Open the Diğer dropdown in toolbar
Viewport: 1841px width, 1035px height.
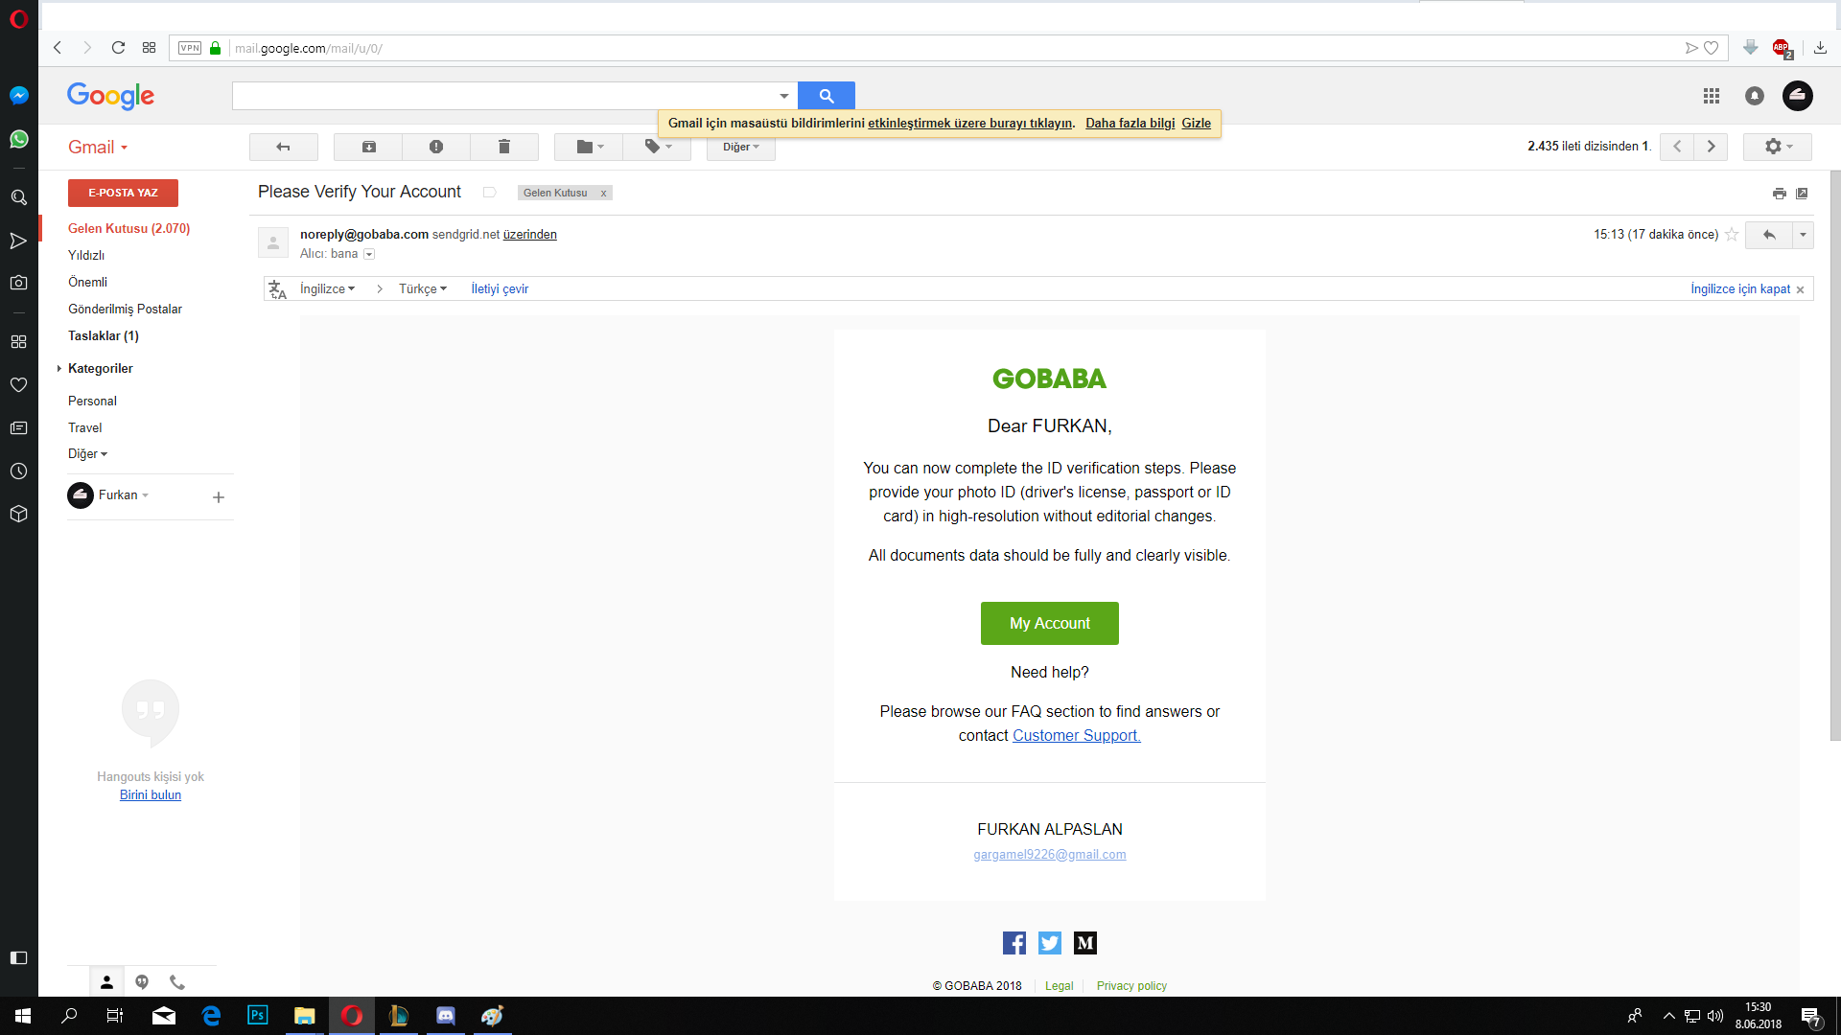[x=740, y=147]
